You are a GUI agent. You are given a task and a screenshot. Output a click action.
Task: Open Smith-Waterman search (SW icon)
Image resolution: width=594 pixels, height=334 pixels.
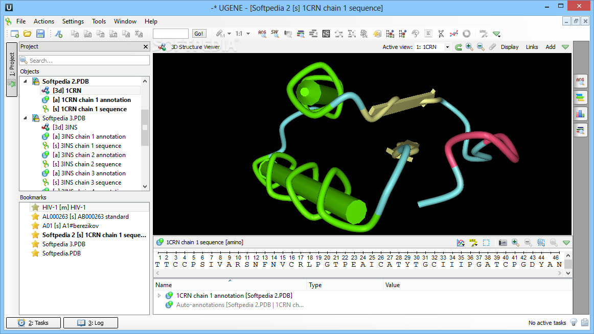[x=275, y=34]
